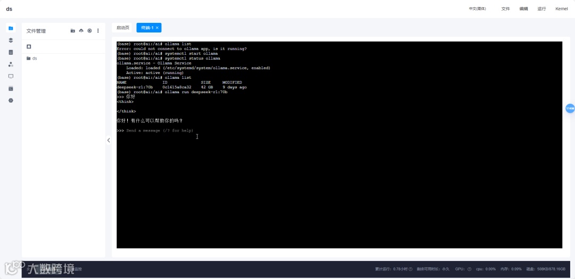Click the terminal Send a message prompt
Viewport: 575px width, 279px height.
[160, 130]
